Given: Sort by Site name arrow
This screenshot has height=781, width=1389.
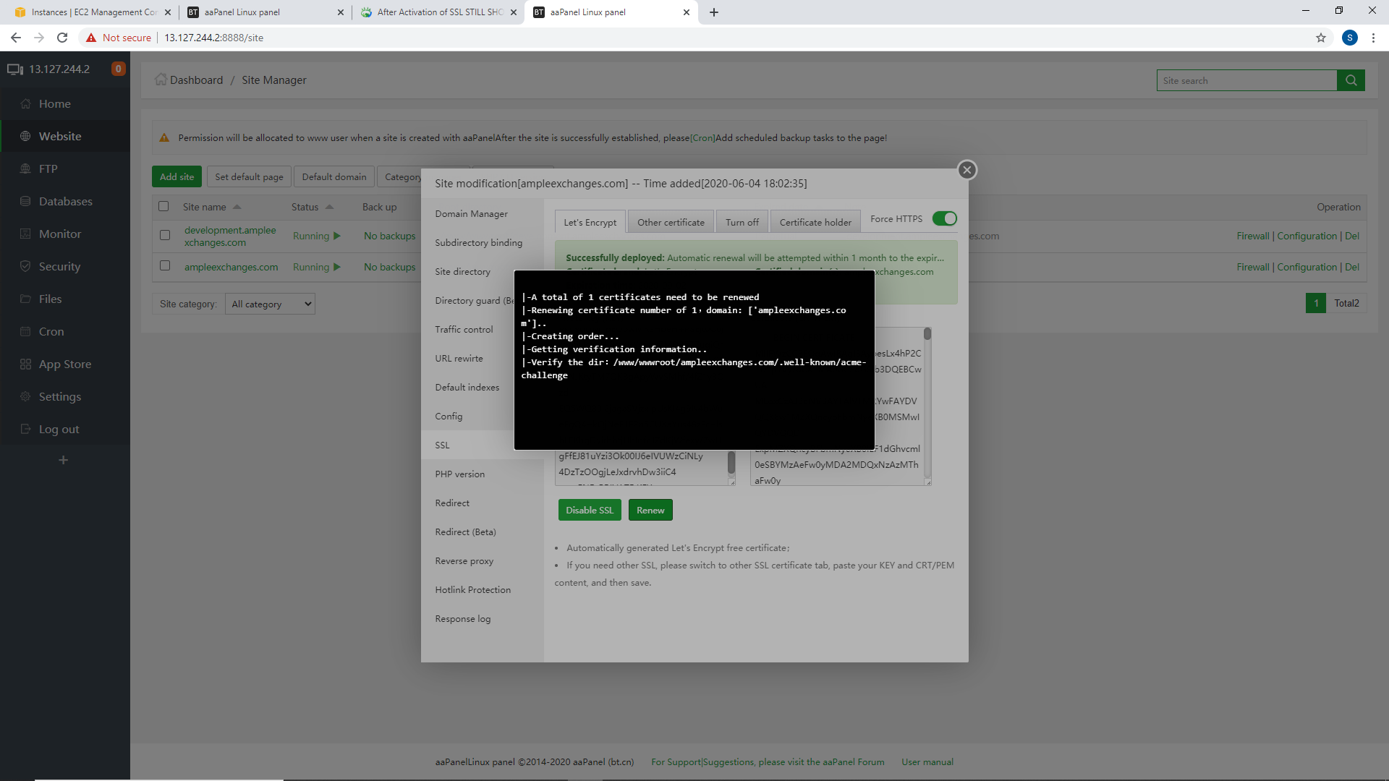Looking at the screenshot, I should tap(237, 207).
